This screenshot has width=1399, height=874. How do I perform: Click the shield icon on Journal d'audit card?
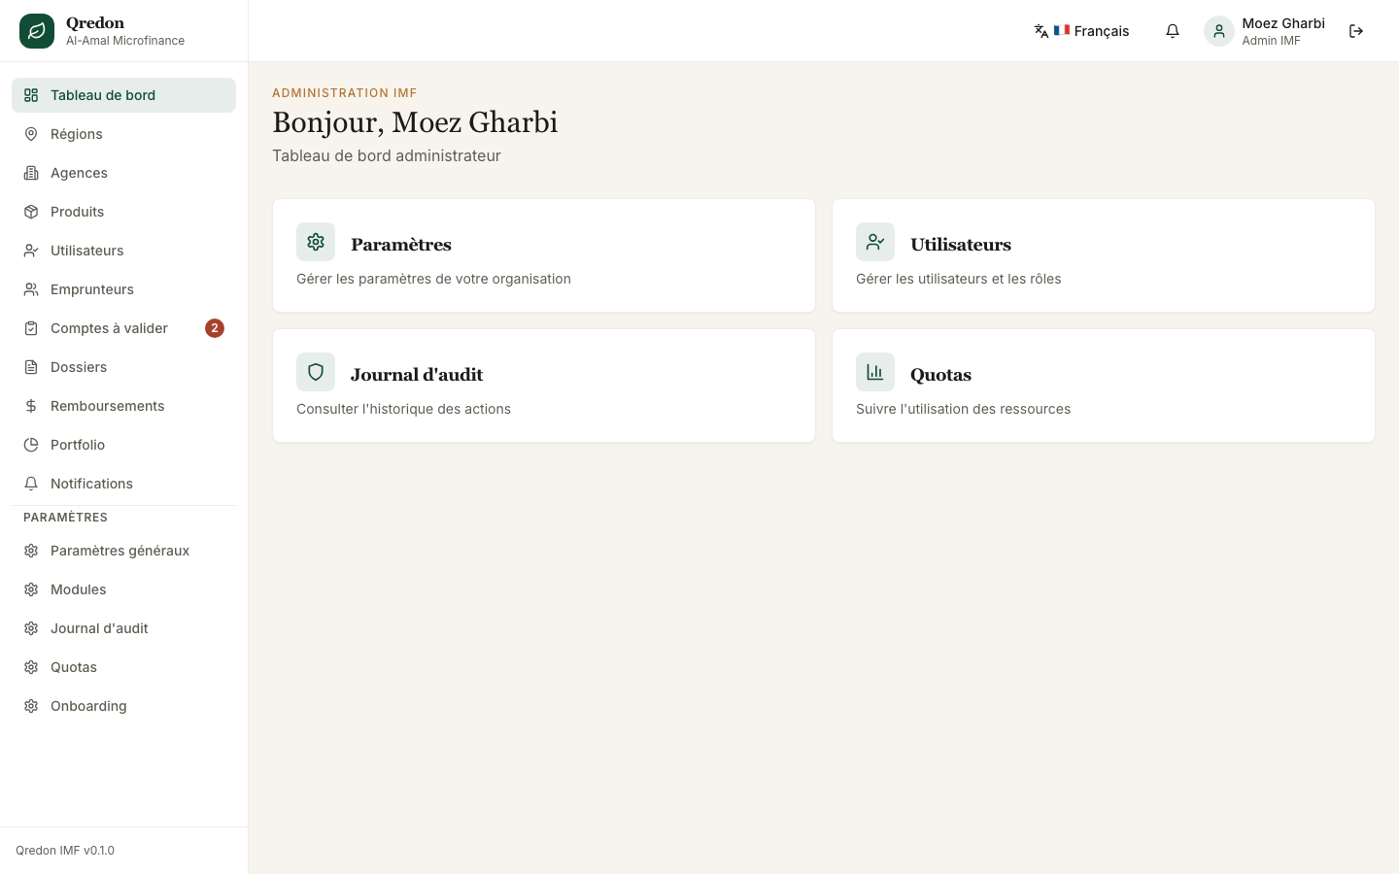[316, 372]
